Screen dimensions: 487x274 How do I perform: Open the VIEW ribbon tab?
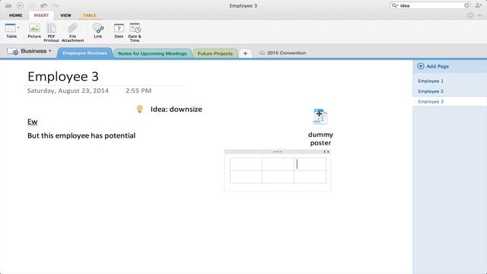pos(66,15)
